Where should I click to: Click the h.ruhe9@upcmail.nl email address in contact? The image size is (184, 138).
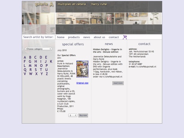146,67
